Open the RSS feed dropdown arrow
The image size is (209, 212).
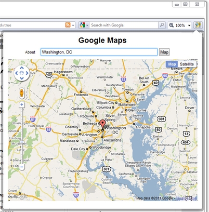tap(73, 25)
